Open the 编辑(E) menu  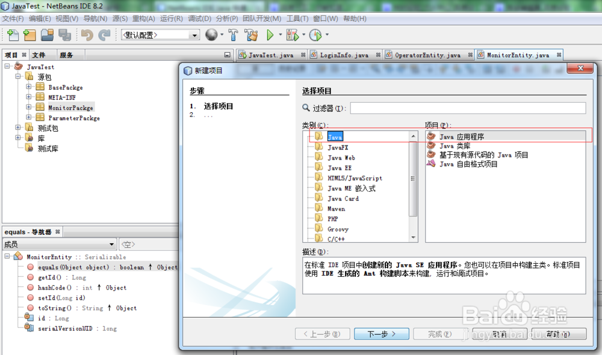[x=40, y=19]
